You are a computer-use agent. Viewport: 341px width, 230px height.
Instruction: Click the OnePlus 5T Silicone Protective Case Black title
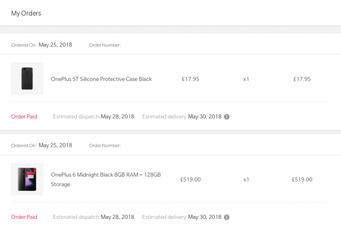click(x=101, y=79)
